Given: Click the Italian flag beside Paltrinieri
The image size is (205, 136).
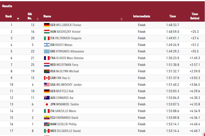Looking at the screenshot, I should 47,38.
